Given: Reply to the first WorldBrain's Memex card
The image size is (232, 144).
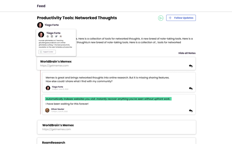Looking at the screenshot, I should click(x=191, y=66).
